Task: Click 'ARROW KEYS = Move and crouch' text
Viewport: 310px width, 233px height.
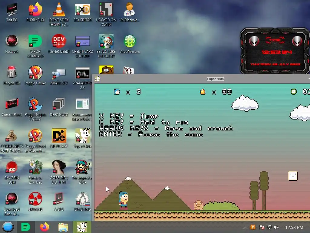Action: pyautogui.click(x=166, y=128)
